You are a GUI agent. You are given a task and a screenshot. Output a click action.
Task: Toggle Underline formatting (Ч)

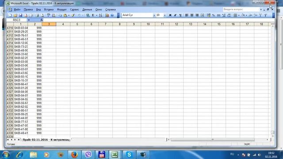tap(180, 15)
